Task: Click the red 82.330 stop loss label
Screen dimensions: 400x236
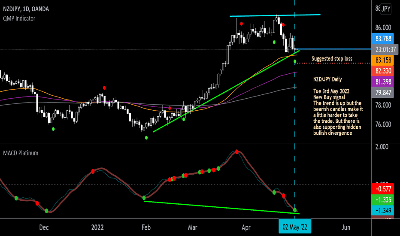Action: click(383, 71)
